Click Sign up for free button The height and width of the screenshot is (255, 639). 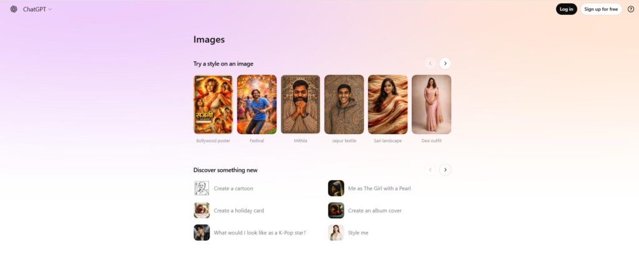pyautogui.click(x=601, y=9)
